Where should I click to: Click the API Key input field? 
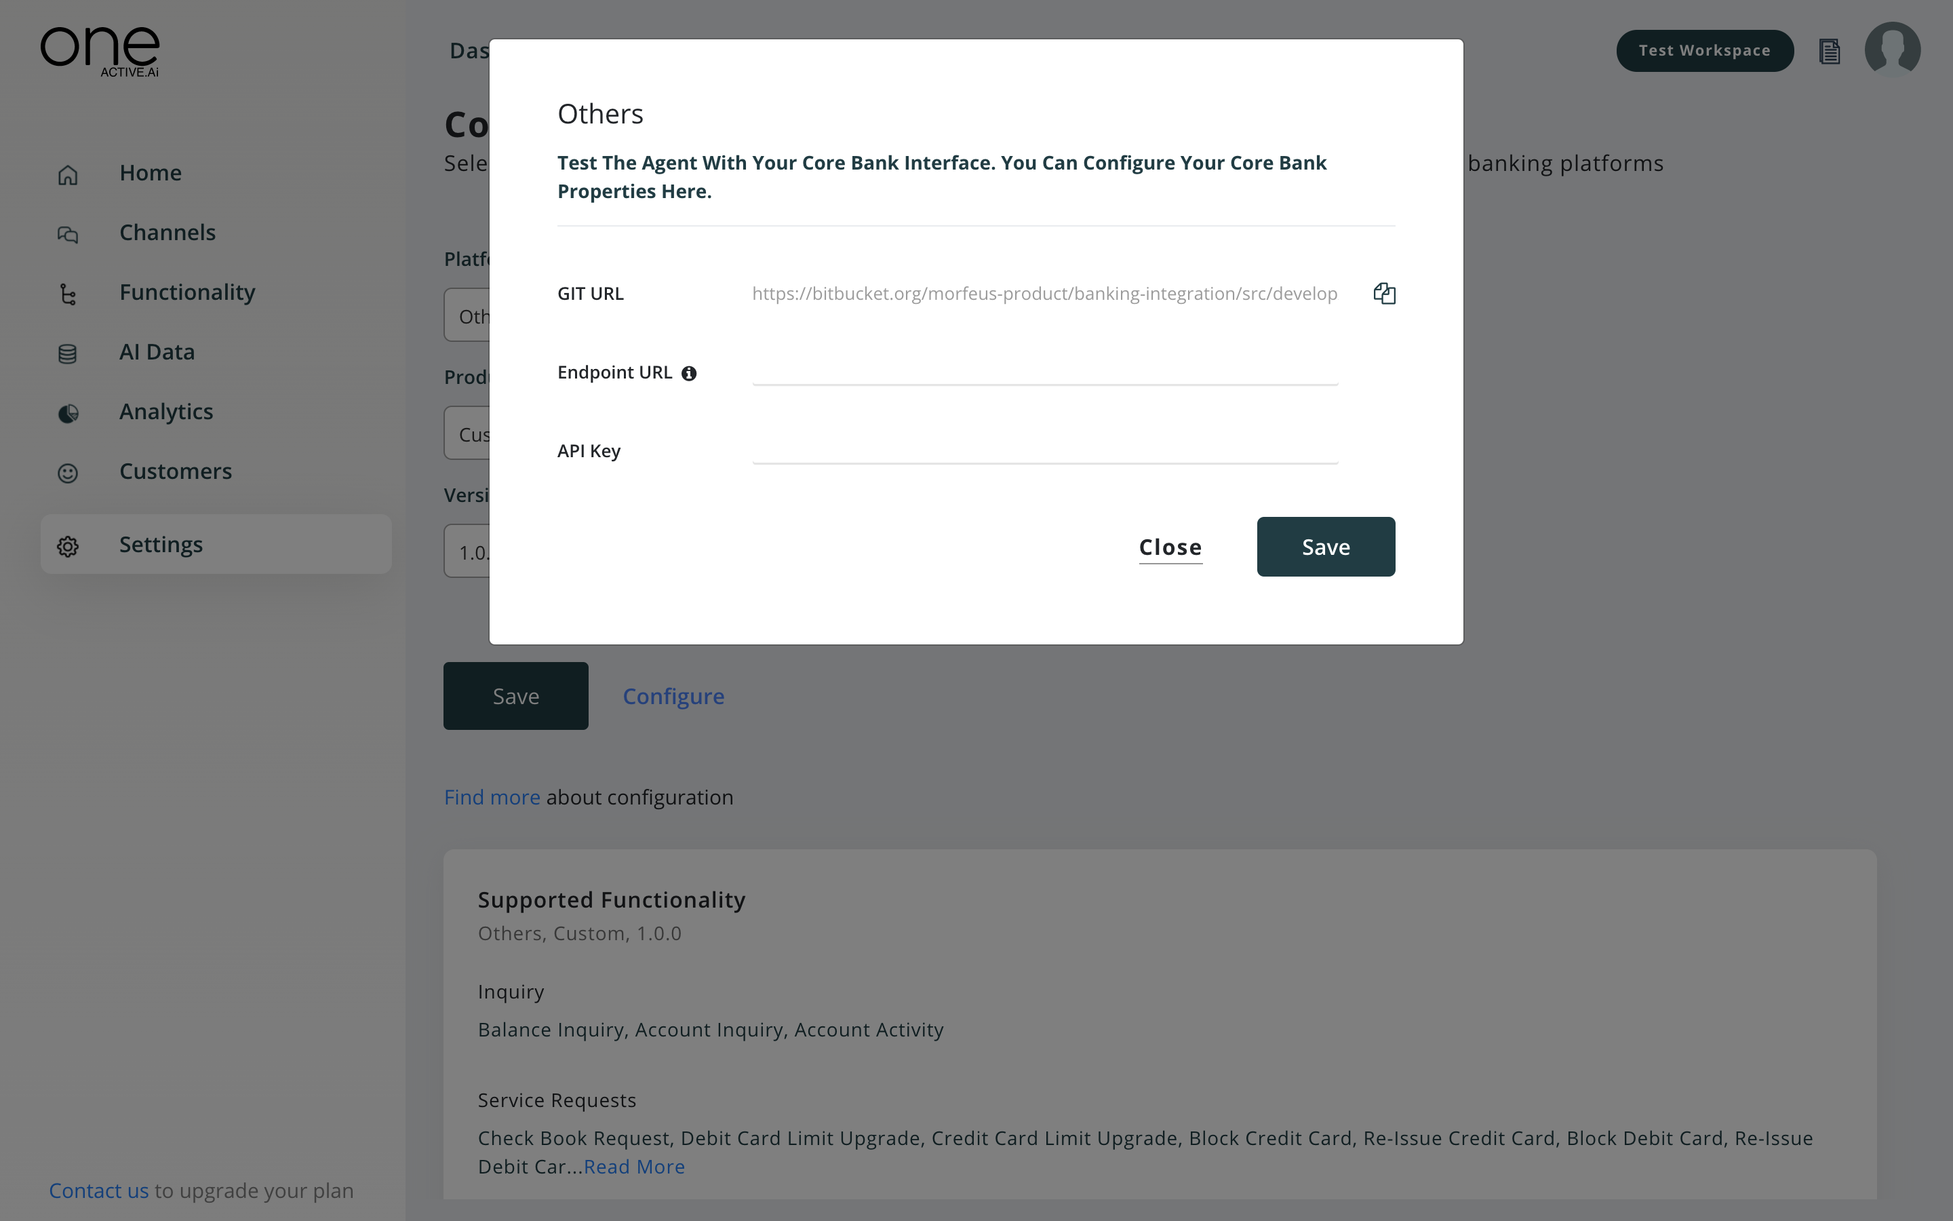pos(1045,450)
